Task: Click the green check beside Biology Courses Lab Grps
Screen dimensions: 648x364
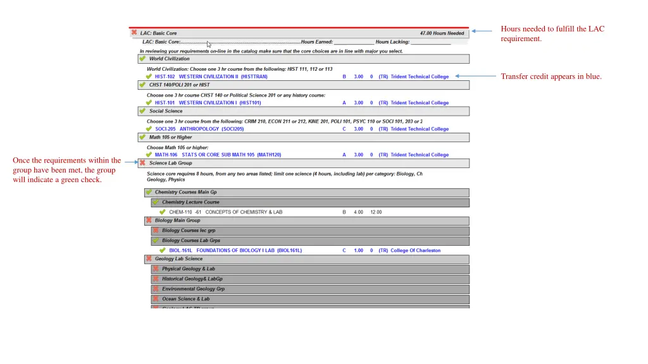Action: [x=156, y=240]
